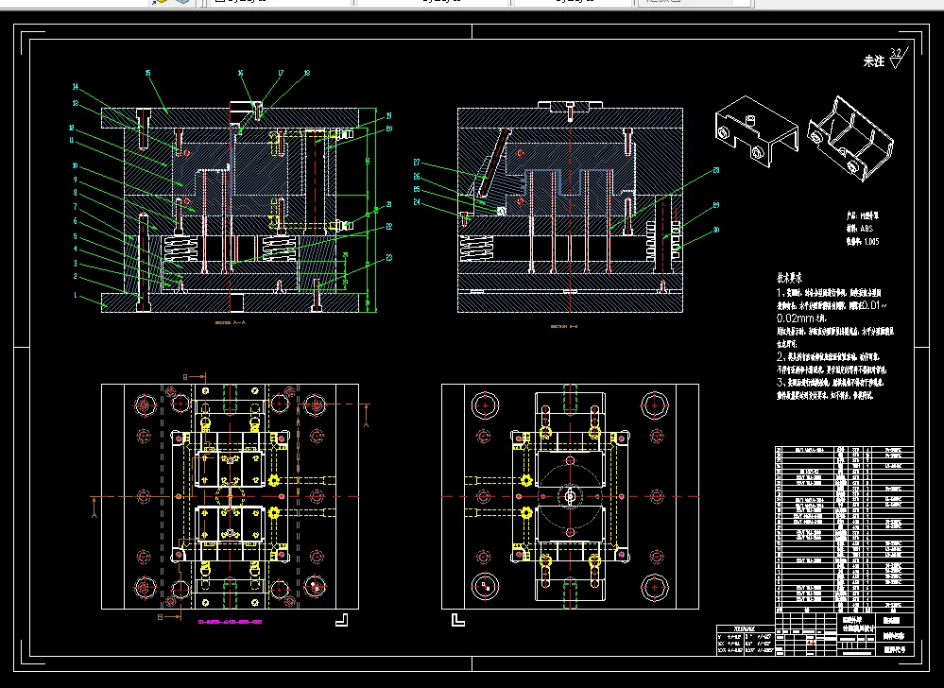The image size is (944, 688).
Task: Select the parts list table above title block
Action: (844, 529)
